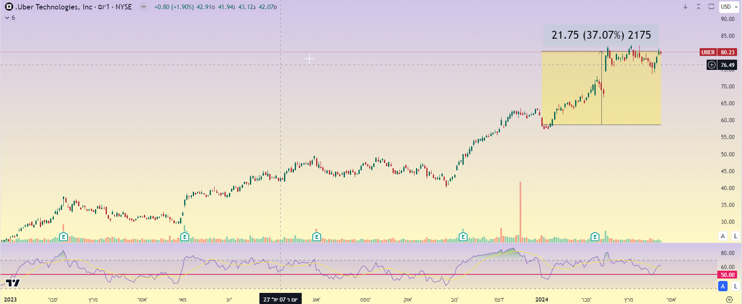Click the +0.80 (+1.90%) change value

click(x=174, y=7)
